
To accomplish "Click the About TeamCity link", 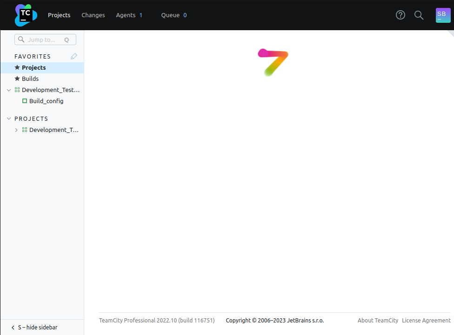I will 378,321.
